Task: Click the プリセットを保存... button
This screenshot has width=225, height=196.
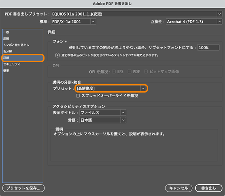Action: point(23,188)
